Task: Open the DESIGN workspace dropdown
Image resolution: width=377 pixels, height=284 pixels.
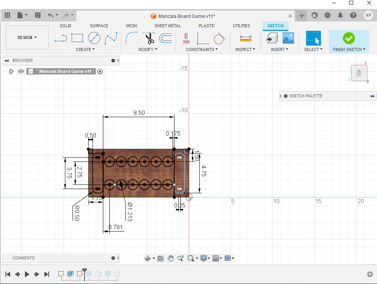Action: pyautogui.click(x=27, y=37)
